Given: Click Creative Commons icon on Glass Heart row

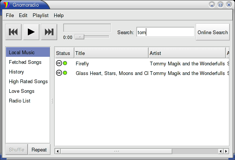Looking at the screenshot, I should tap(59, 73).
